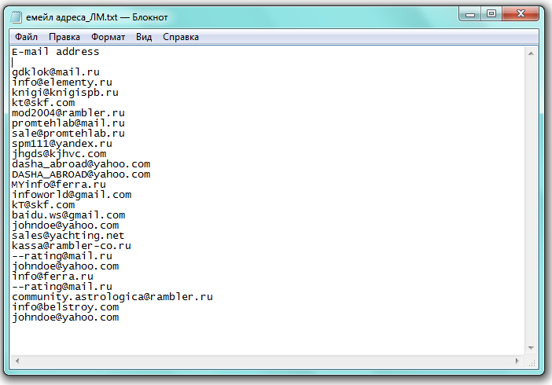552x385 pixels.
Task: Click on knigi@knigispb.ru line
Action: [65, 93]
